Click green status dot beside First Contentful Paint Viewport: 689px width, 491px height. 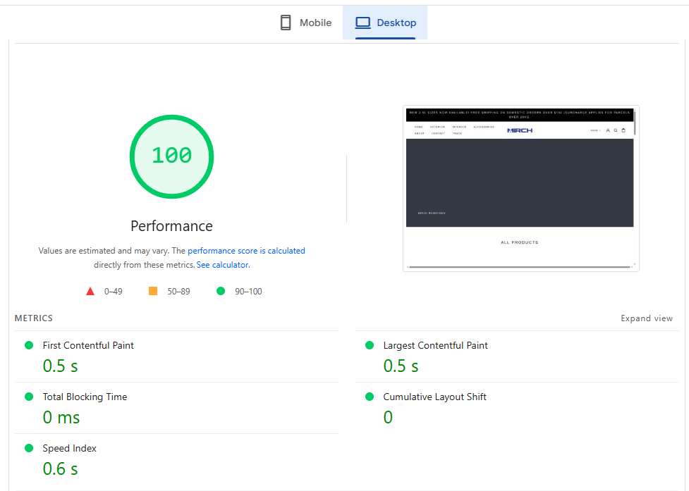[x=29, y=345]
